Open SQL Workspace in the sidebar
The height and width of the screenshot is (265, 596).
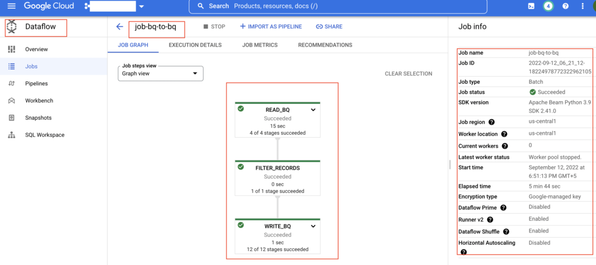pos(45,135)
